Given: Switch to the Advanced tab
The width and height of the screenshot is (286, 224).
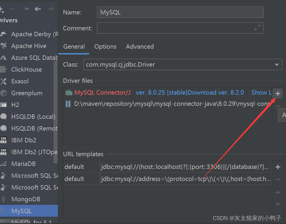Looking at the screenshot, I should 140,47.
